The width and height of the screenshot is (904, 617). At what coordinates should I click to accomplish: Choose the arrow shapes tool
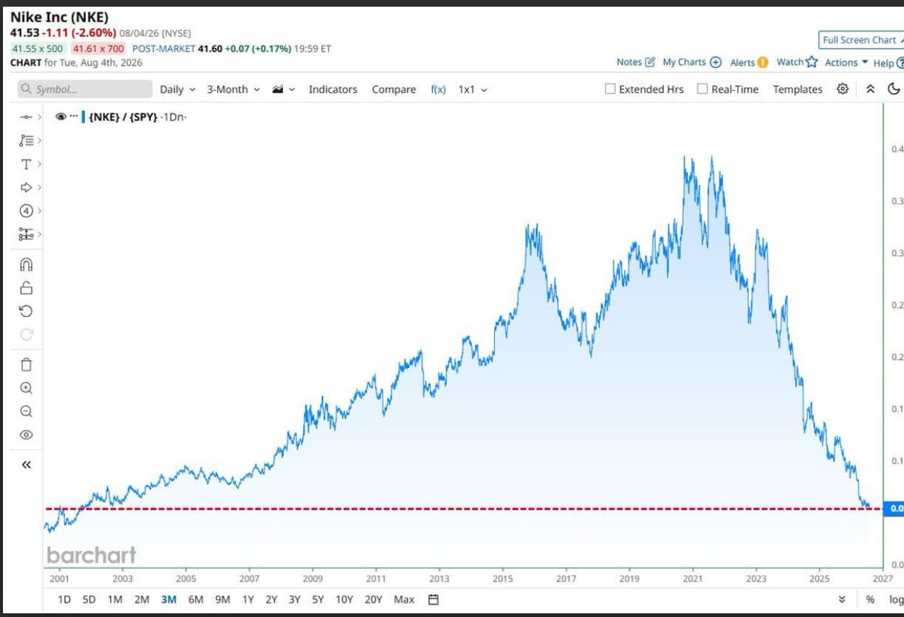tap(27, 187)
